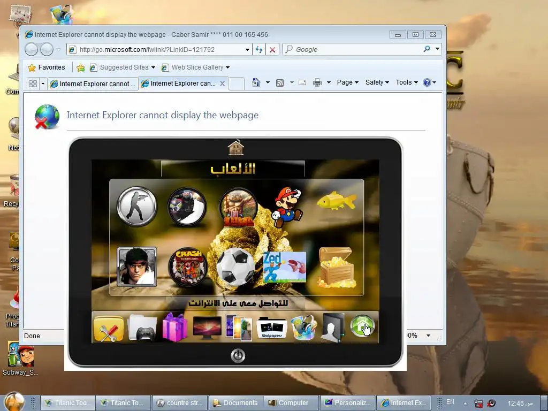Click the EN language indicator
Viewport: 548px width, 411px height.
(450, 402)
